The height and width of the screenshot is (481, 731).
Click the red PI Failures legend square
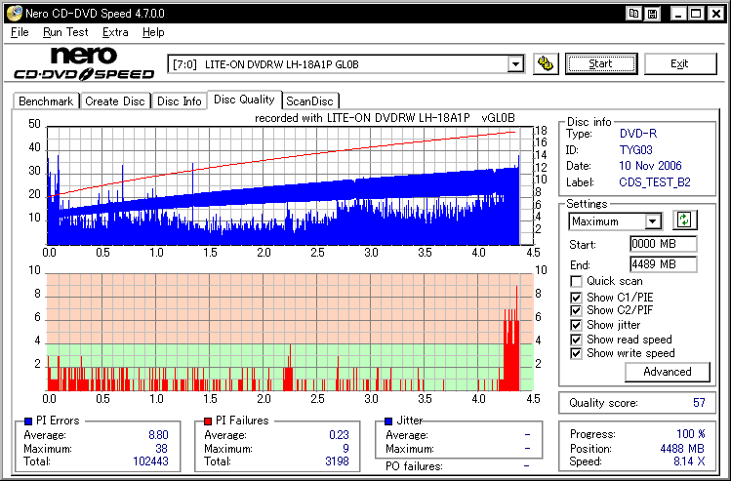pyautogui.click(x=208, y=421)
